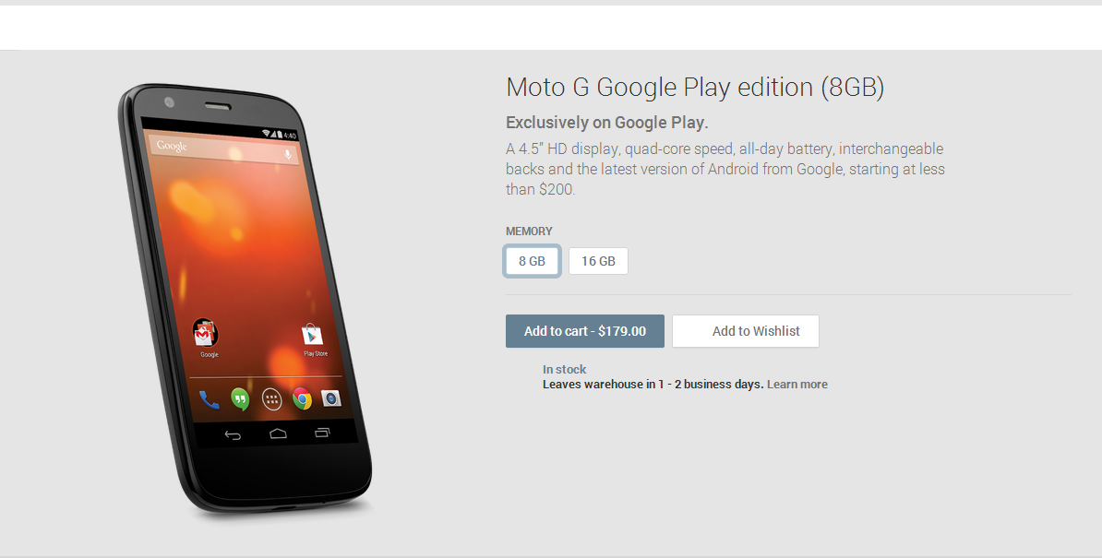Image resolution: width=1102 pixels, height=558 pixels.
Task: Click the blue Phone dialer icon
Action: click(x=209, y=400)
